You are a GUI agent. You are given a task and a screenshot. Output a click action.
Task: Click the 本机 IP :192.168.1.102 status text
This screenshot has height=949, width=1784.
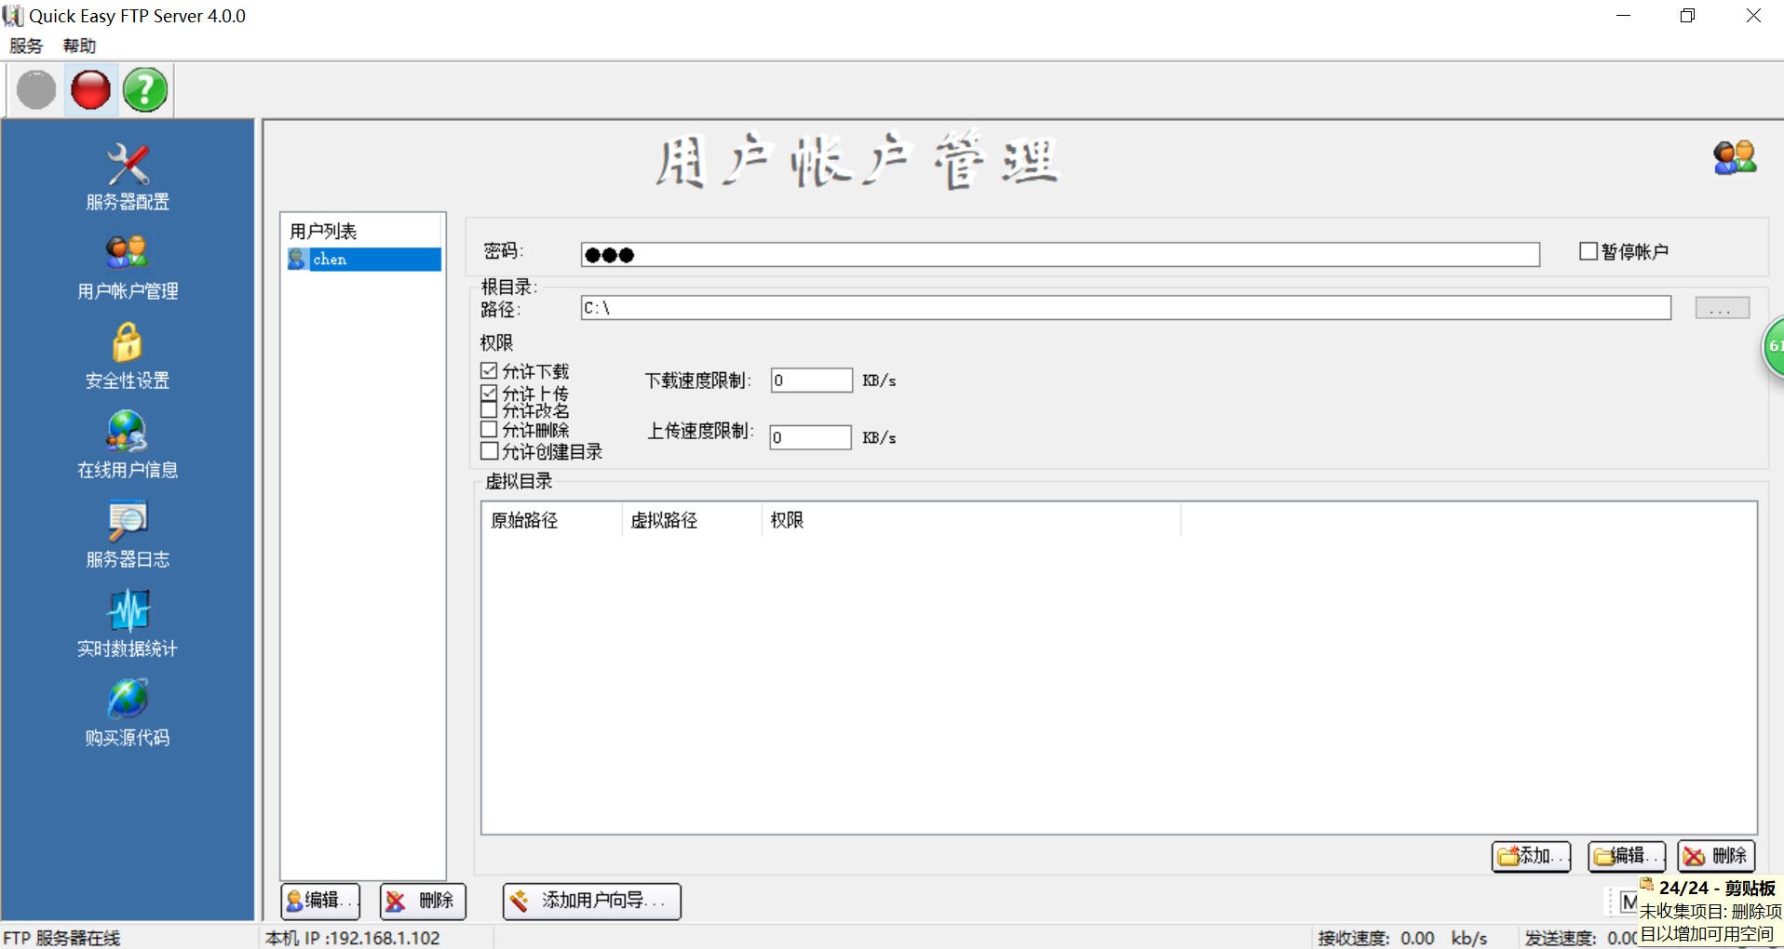(353, 938)
